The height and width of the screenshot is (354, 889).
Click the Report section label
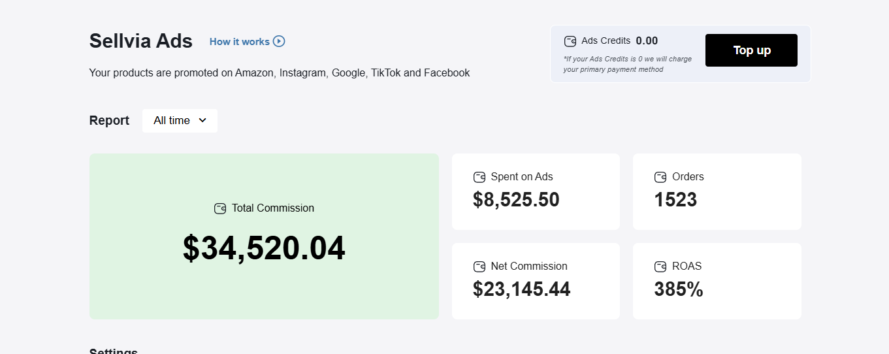point(109,120)
